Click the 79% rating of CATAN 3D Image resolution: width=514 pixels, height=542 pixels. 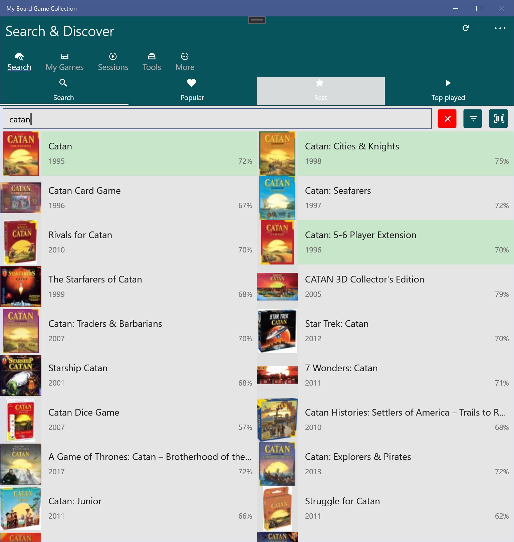pyautogui.click(x=502, y=294)
